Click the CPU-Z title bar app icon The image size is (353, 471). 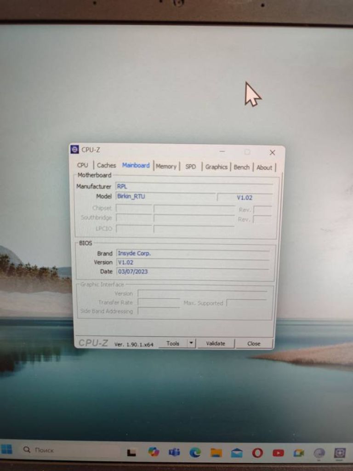(x=74, y=149)
